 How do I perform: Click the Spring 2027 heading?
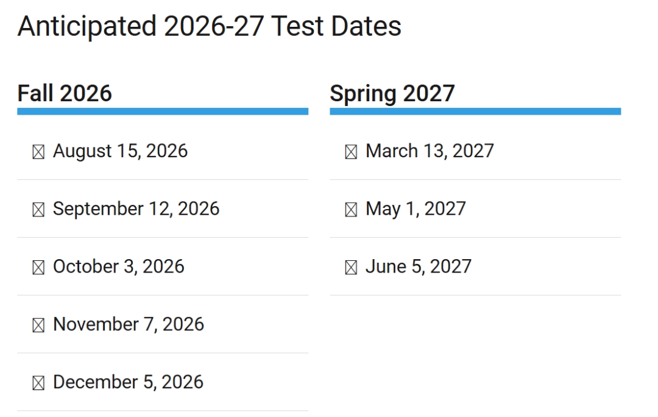pos(392,93)
